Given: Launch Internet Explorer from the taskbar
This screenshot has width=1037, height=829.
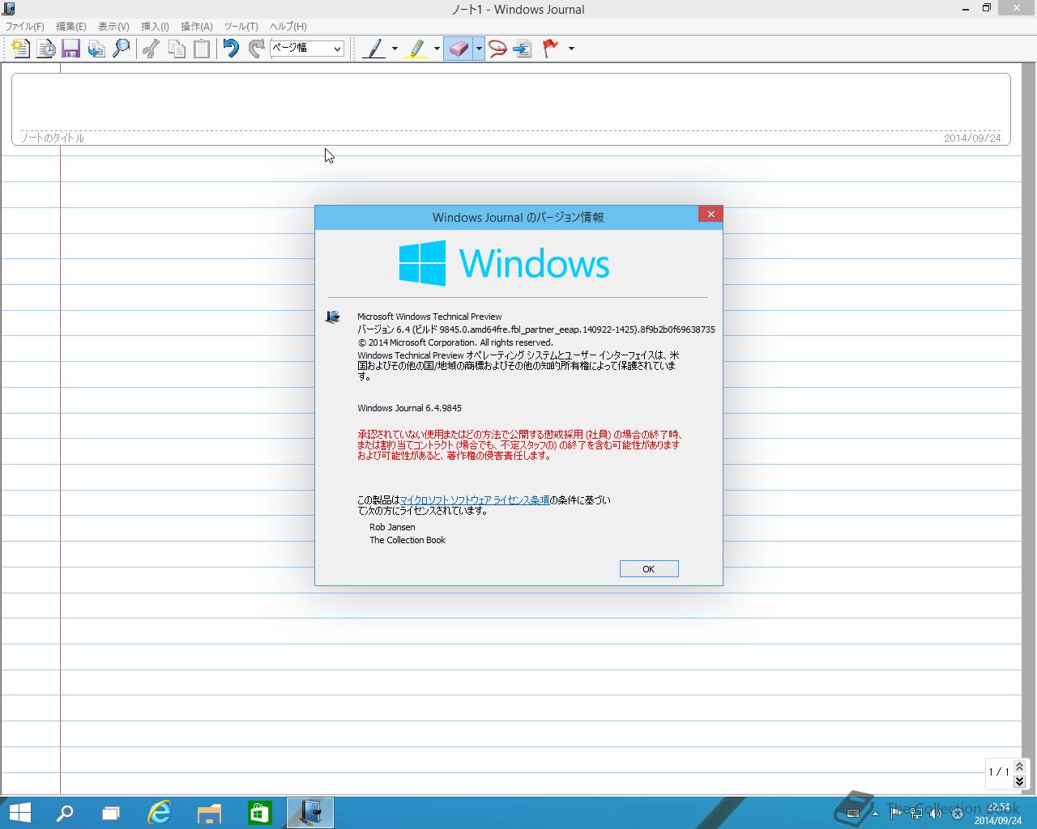Looking at the screenshot, I should (x=160, y=813).
